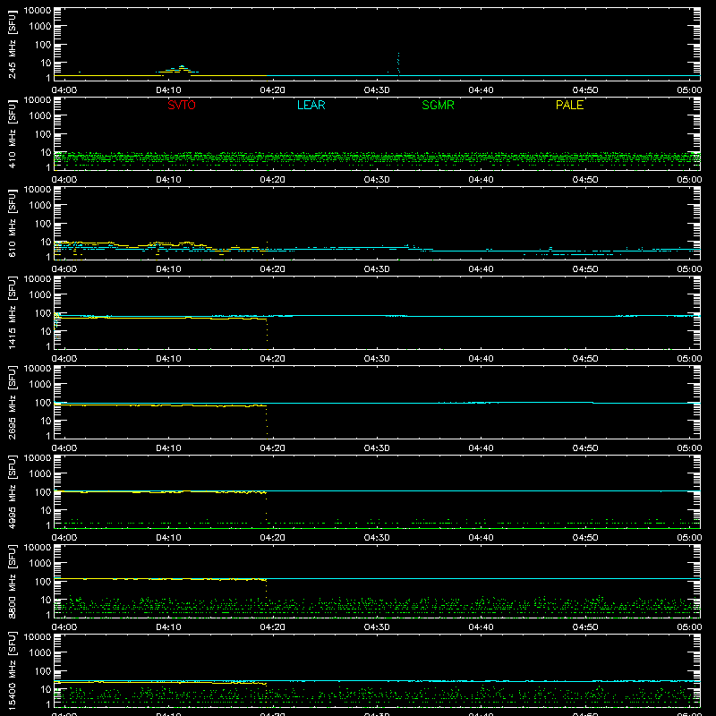
Task: Click the 15400 MHz [SFU] axis title
Action: [x=13, y=670]
